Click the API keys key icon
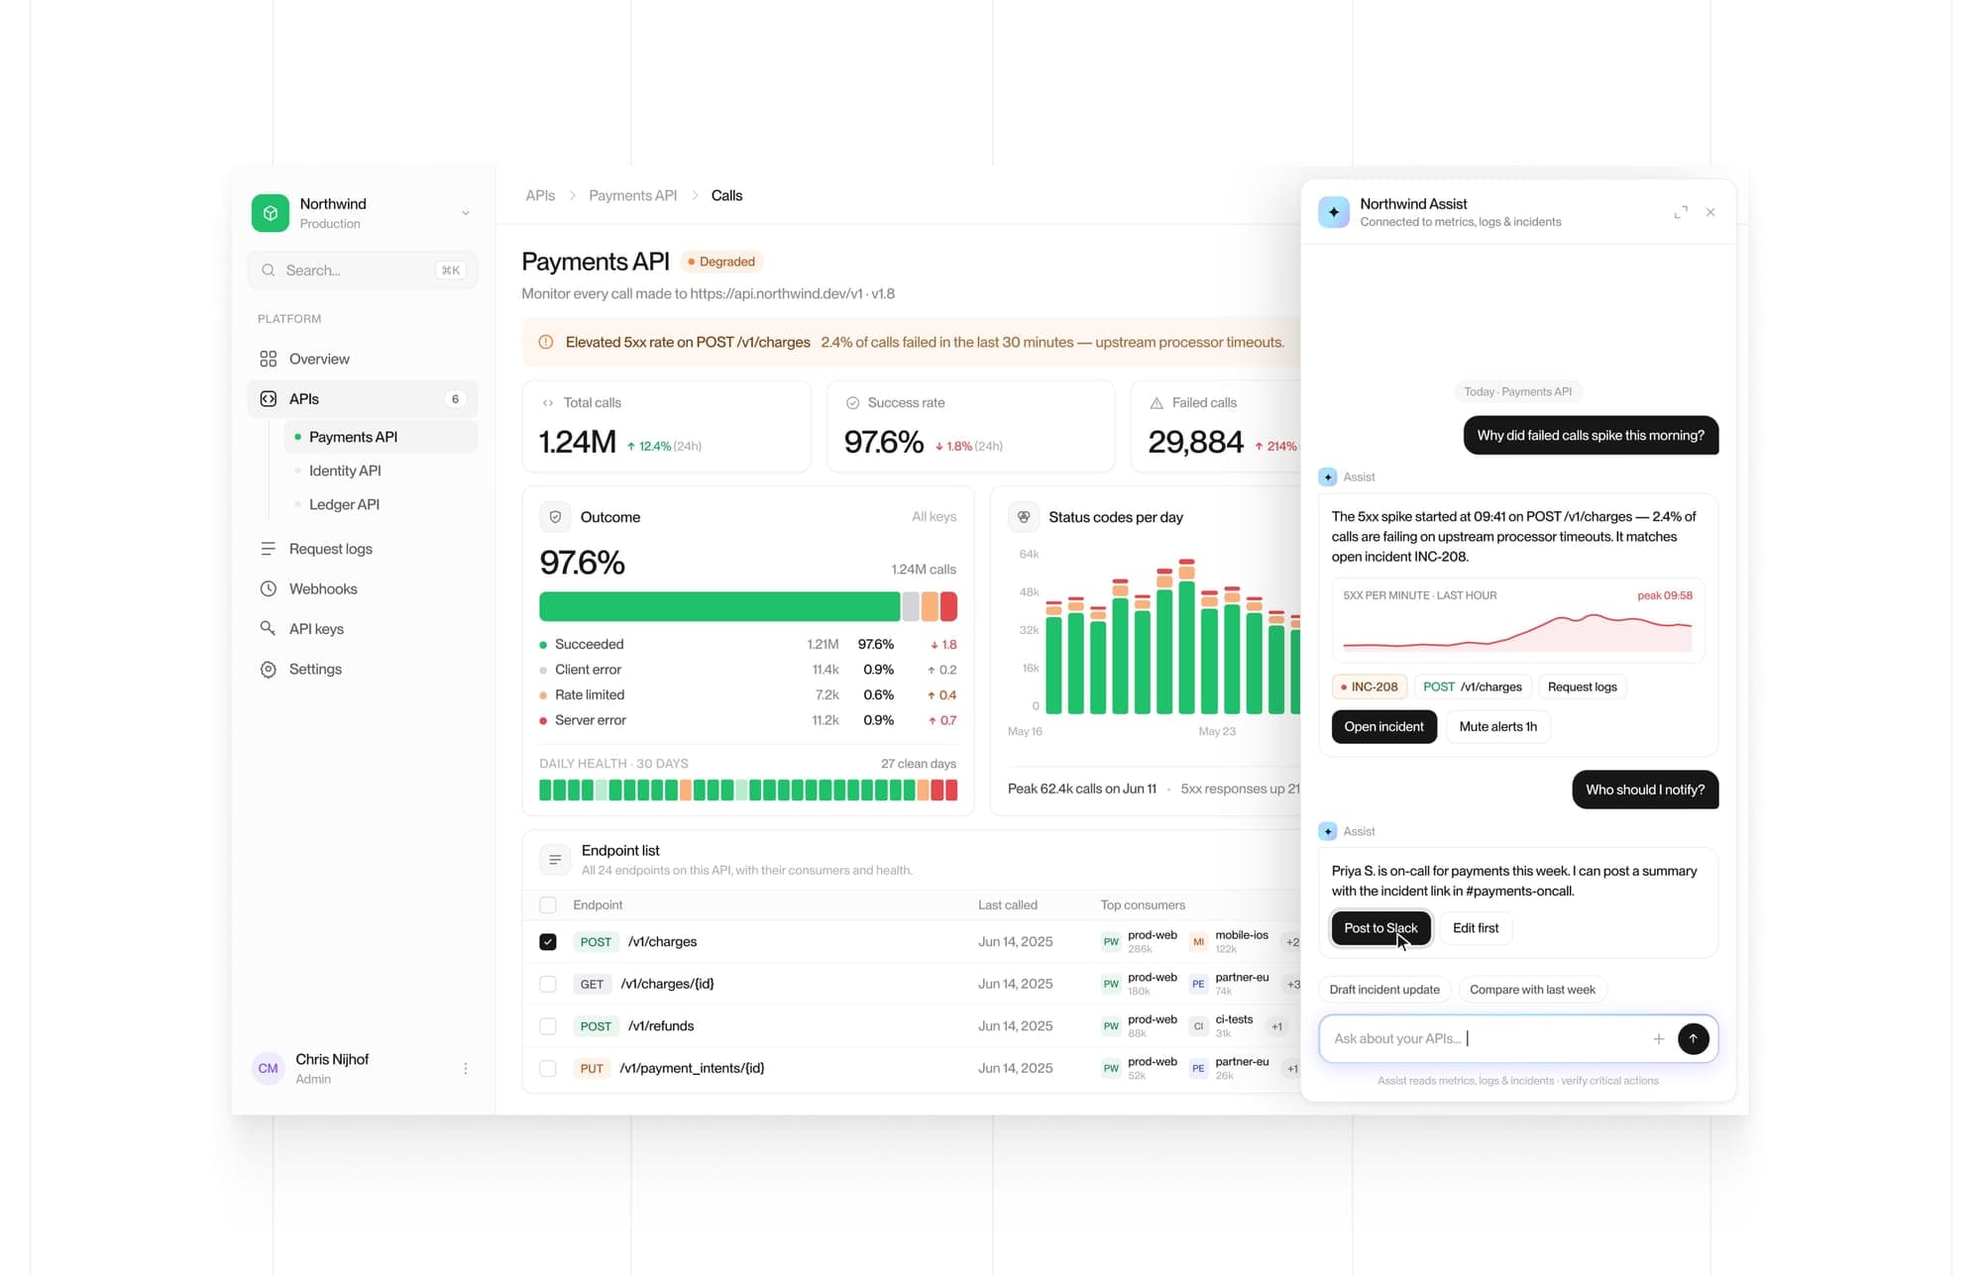The height and width of the screenshot is (1275, 1982). pos(268,629)
